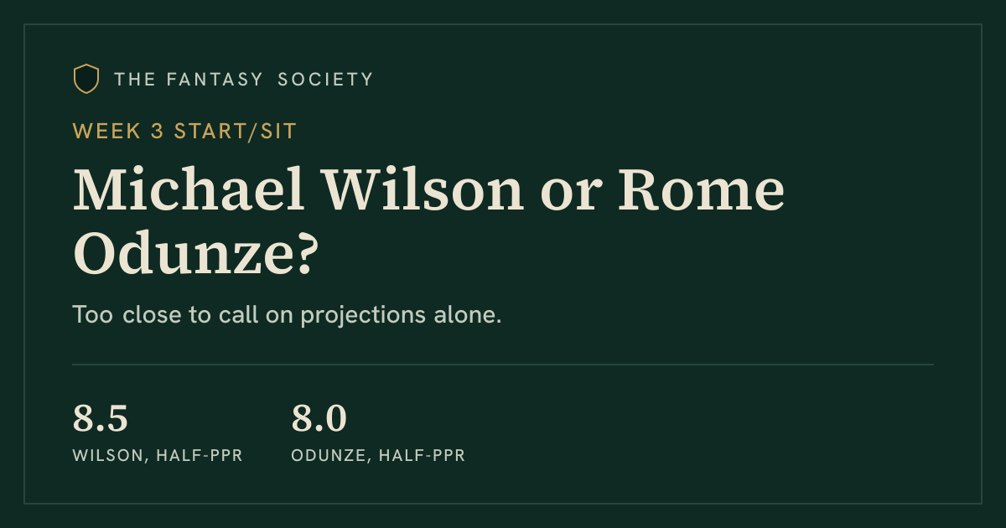
Task: Click the horizontal divider line
Action: pyautogui.click(x=503, y=365)
